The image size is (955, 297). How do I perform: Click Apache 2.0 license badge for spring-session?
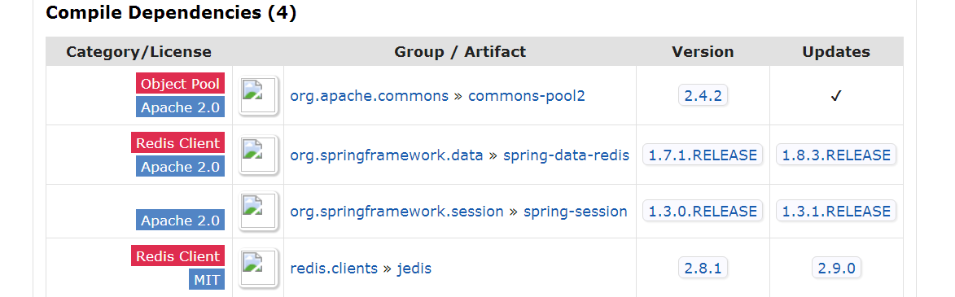point(180,221)
